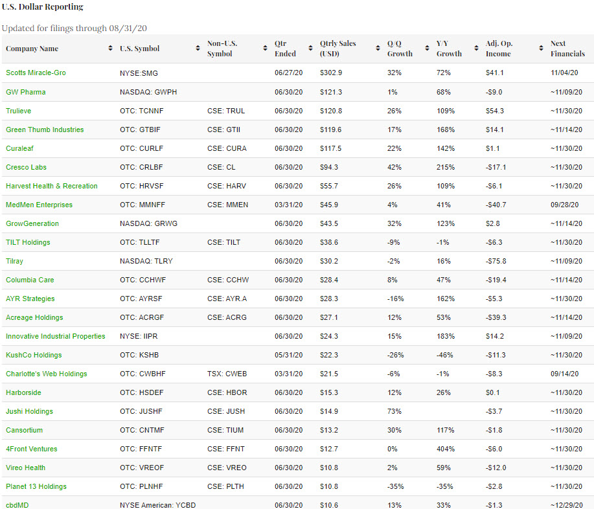
Task: Click the sort arrows beside Y/Y Growth
Action: (x=476, y=49)
